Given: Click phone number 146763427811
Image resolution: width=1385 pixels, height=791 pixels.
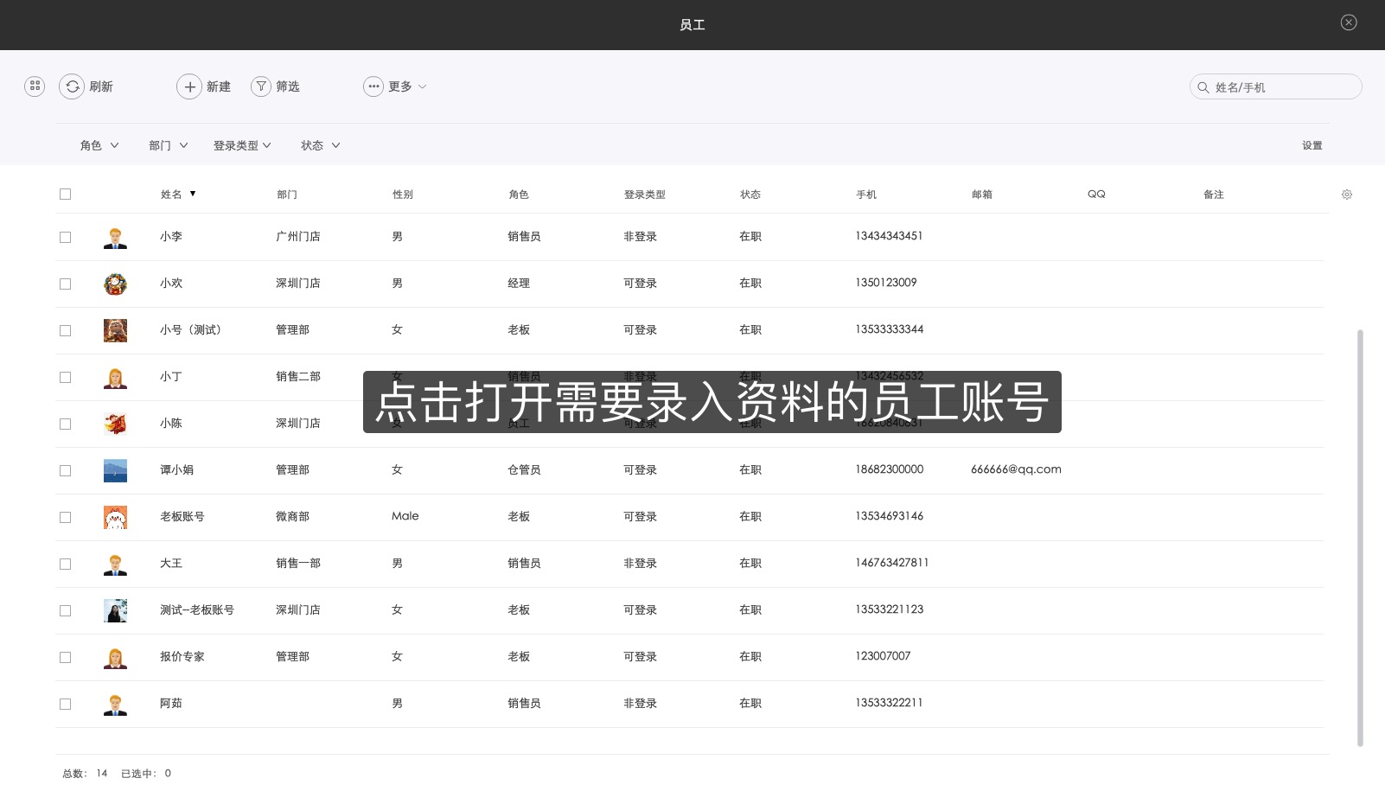Looking at the screenshot, I should (x=892, y=563).
